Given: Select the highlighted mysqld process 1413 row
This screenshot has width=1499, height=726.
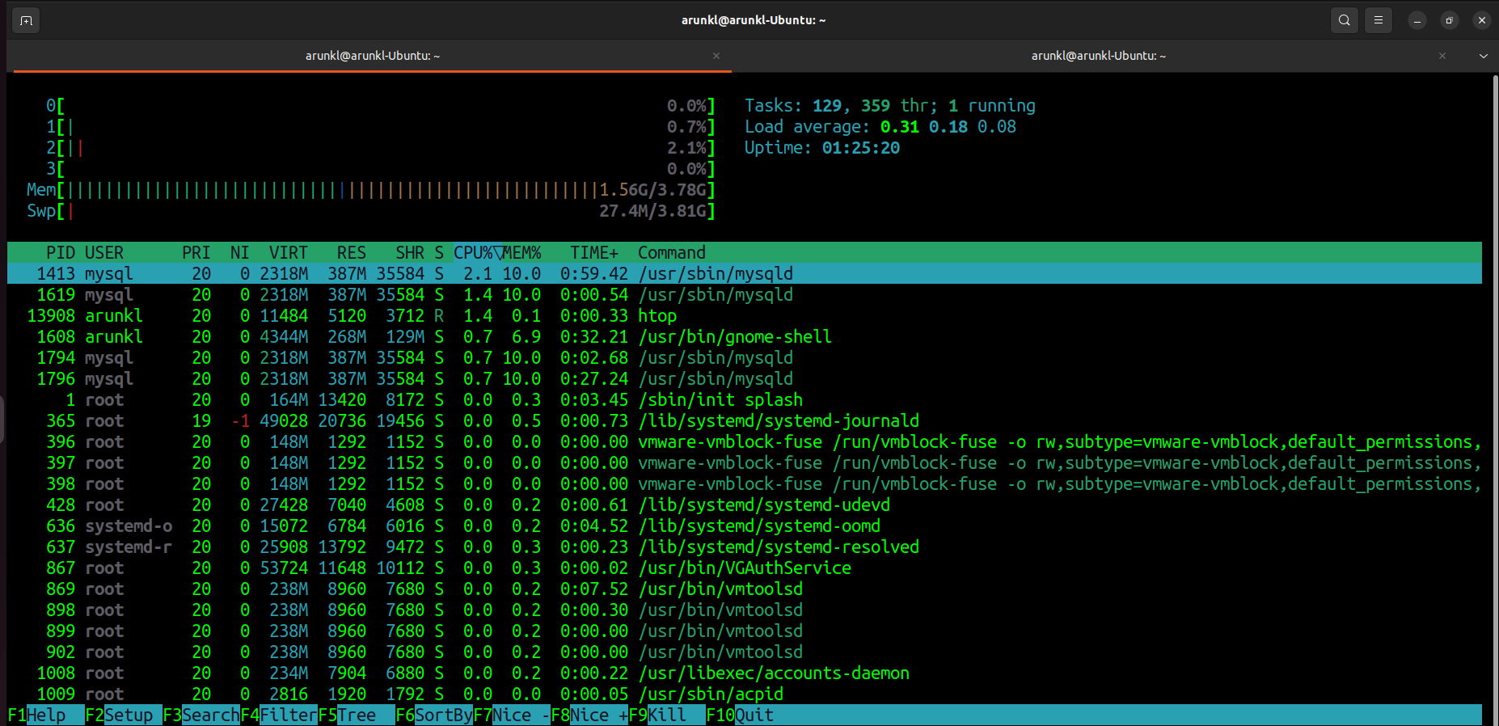Looking at the screenshot, I should point(745,273).
